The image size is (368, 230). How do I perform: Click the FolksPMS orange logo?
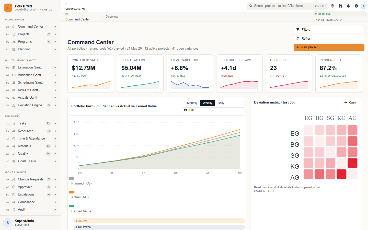pos(8,8)
